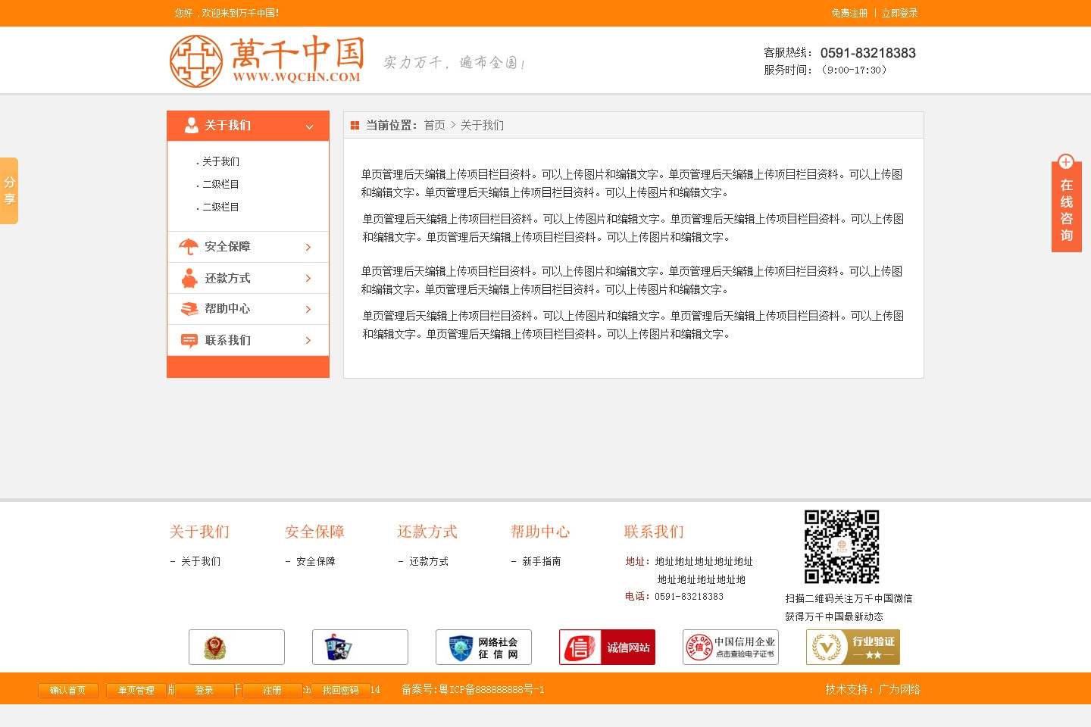1091x727 pixels.
Task: Click the books icon beside 帮助中心
Action: [189, 309]
